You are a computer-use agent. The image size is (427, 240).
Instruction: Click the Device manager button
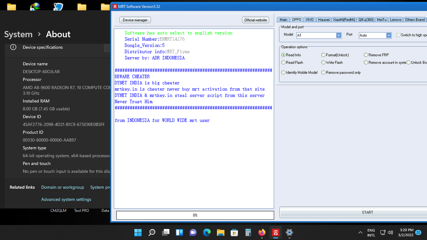(x=135, y=20)
